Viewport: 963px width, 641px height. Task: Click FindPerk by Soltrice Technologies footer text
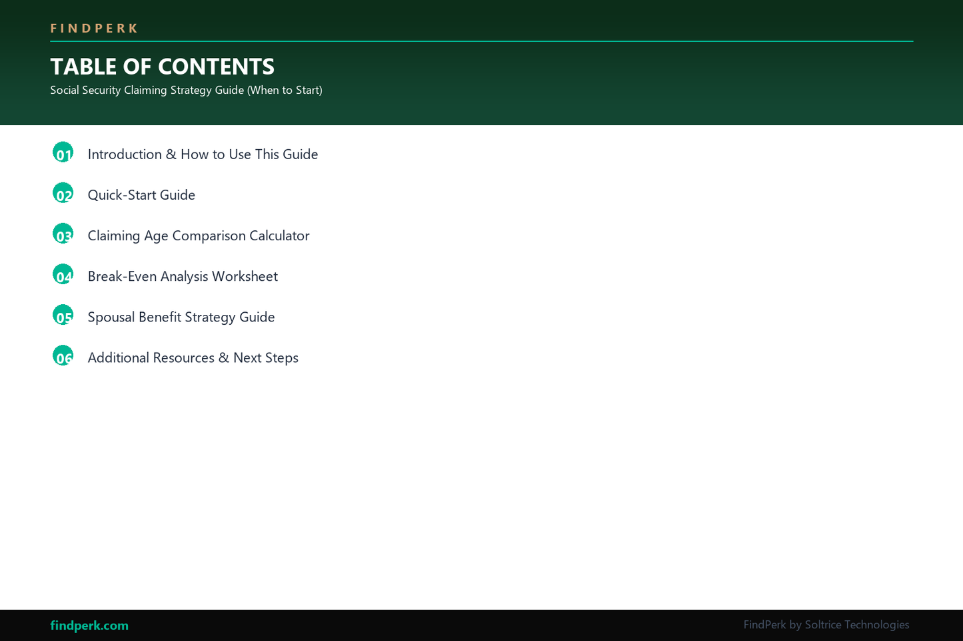[x=826, y=624]
